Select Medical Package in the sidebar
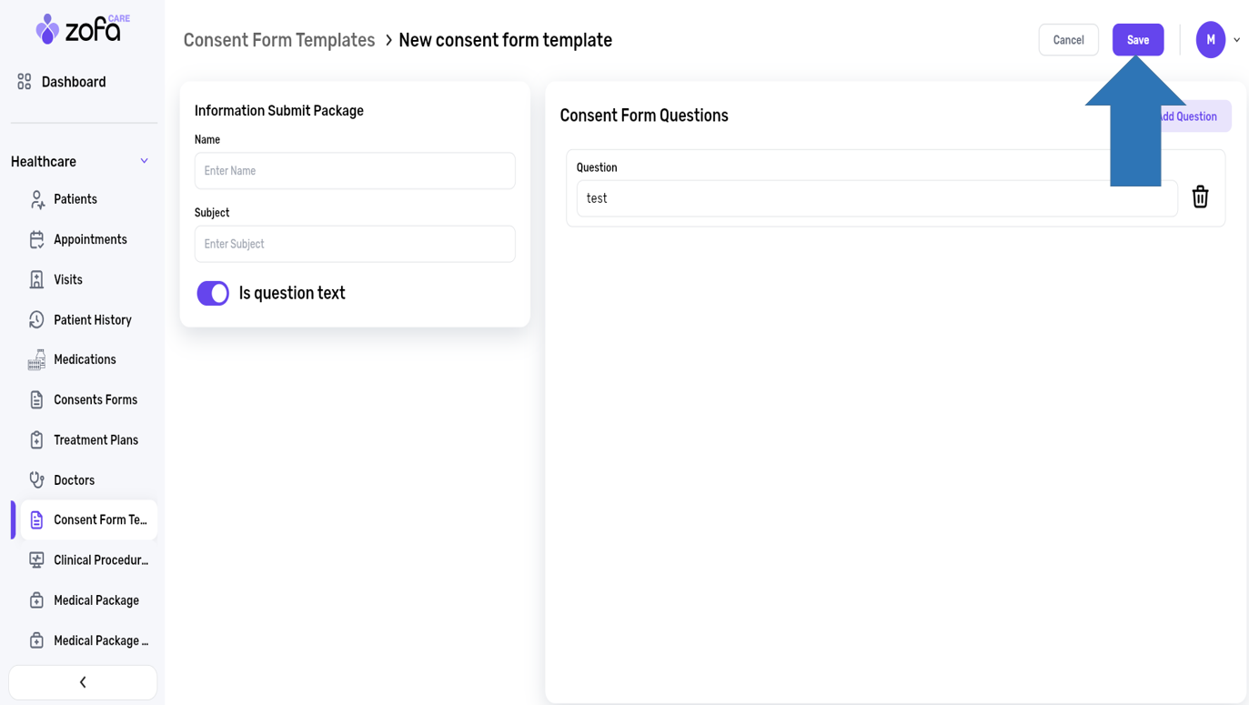1249x705 pixels. pos(96,600)
